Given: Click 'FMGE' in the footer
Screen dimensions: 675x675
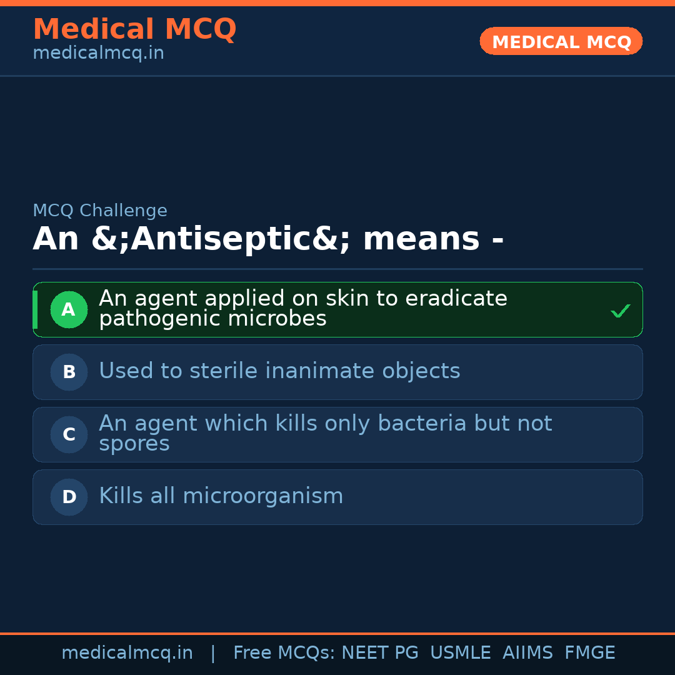Looking at the screenshot, I should point(589,653).
